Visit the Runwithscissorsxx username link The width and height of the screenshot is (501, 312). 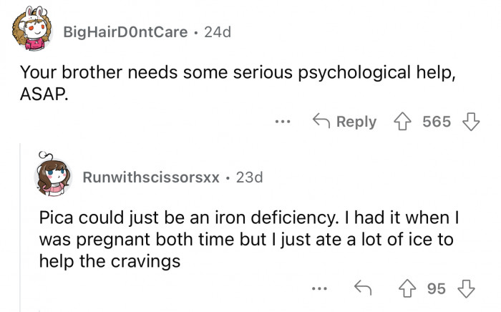coord(151,177)
